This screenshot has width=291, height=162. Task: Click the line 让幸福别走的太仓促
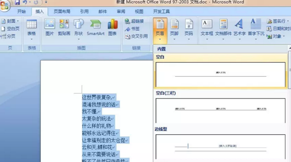[x=103, y=140]
